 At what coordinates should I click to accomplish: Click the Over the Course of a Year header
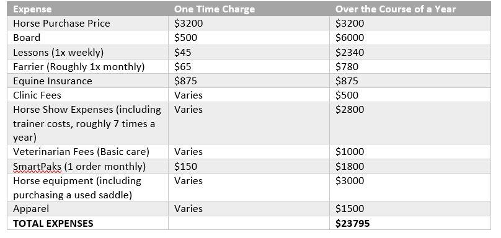[410, 9]
